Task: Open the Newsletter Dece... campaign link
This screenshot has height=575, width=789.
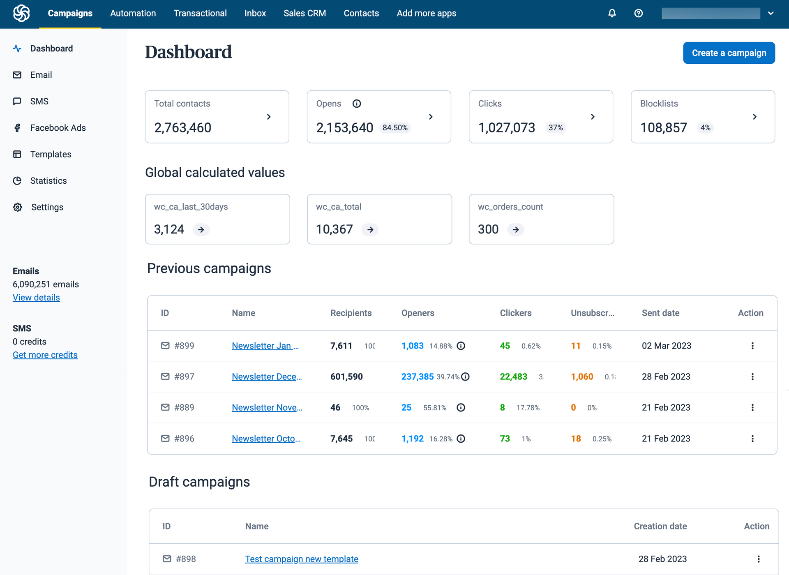Action: [x=267, y=376]
